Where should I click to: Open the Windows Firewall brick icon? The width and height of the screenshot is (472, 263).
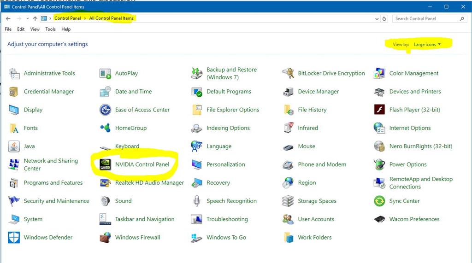(x=105, y=237)
